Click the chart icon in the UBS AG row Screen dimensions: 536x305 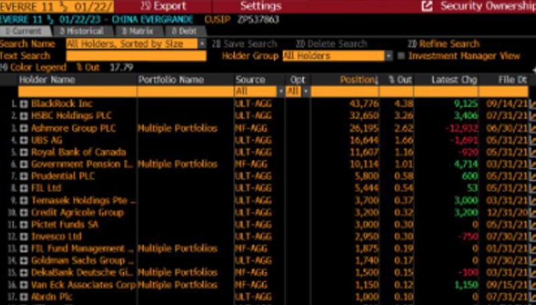(533, 140)
